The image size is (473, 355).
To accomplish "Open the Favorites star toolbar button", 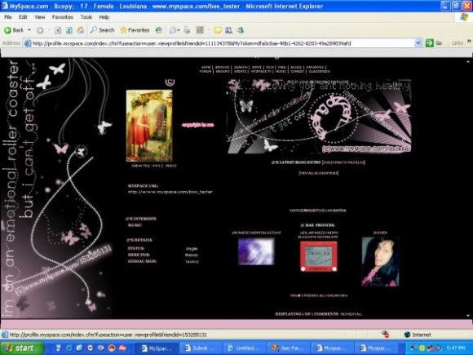I will [x=135, y=30].
